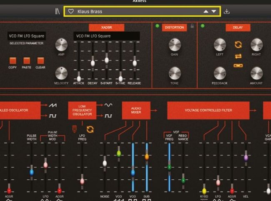The width and height of the screenshot is (271, 201).
Task: Click the Delay section header
Action: pyautogui.click(x=238, y=28)
